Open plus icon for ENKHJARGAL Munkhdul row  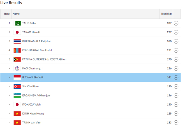pos(176,50)
